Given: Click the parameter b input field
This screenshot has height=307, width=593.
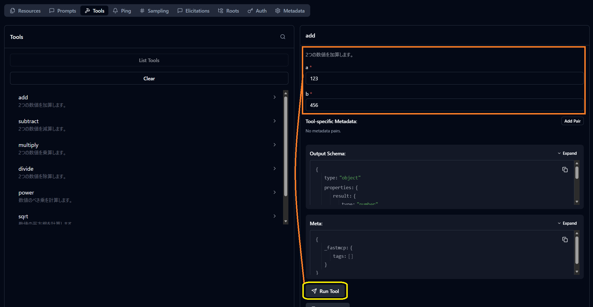Looking at the screenshot, I should point(444,105).
